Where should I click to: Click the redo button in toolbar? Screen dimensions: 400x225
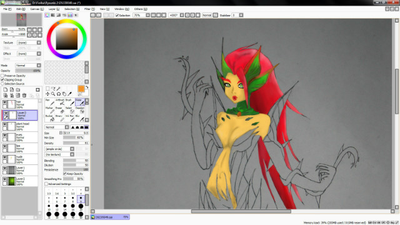tap(99, 15)
